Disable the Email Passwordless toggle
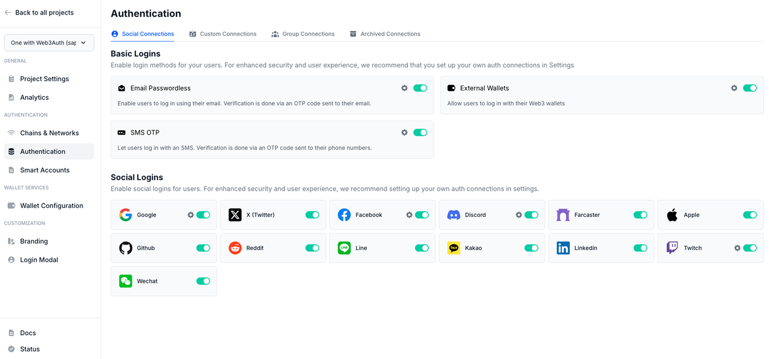 tap(420, 88)
